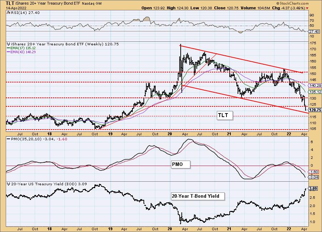Viewport: 322px width, 232px height.
Task: Click the 2.5 level on the yield axis
Action: (x=313, y=198)
